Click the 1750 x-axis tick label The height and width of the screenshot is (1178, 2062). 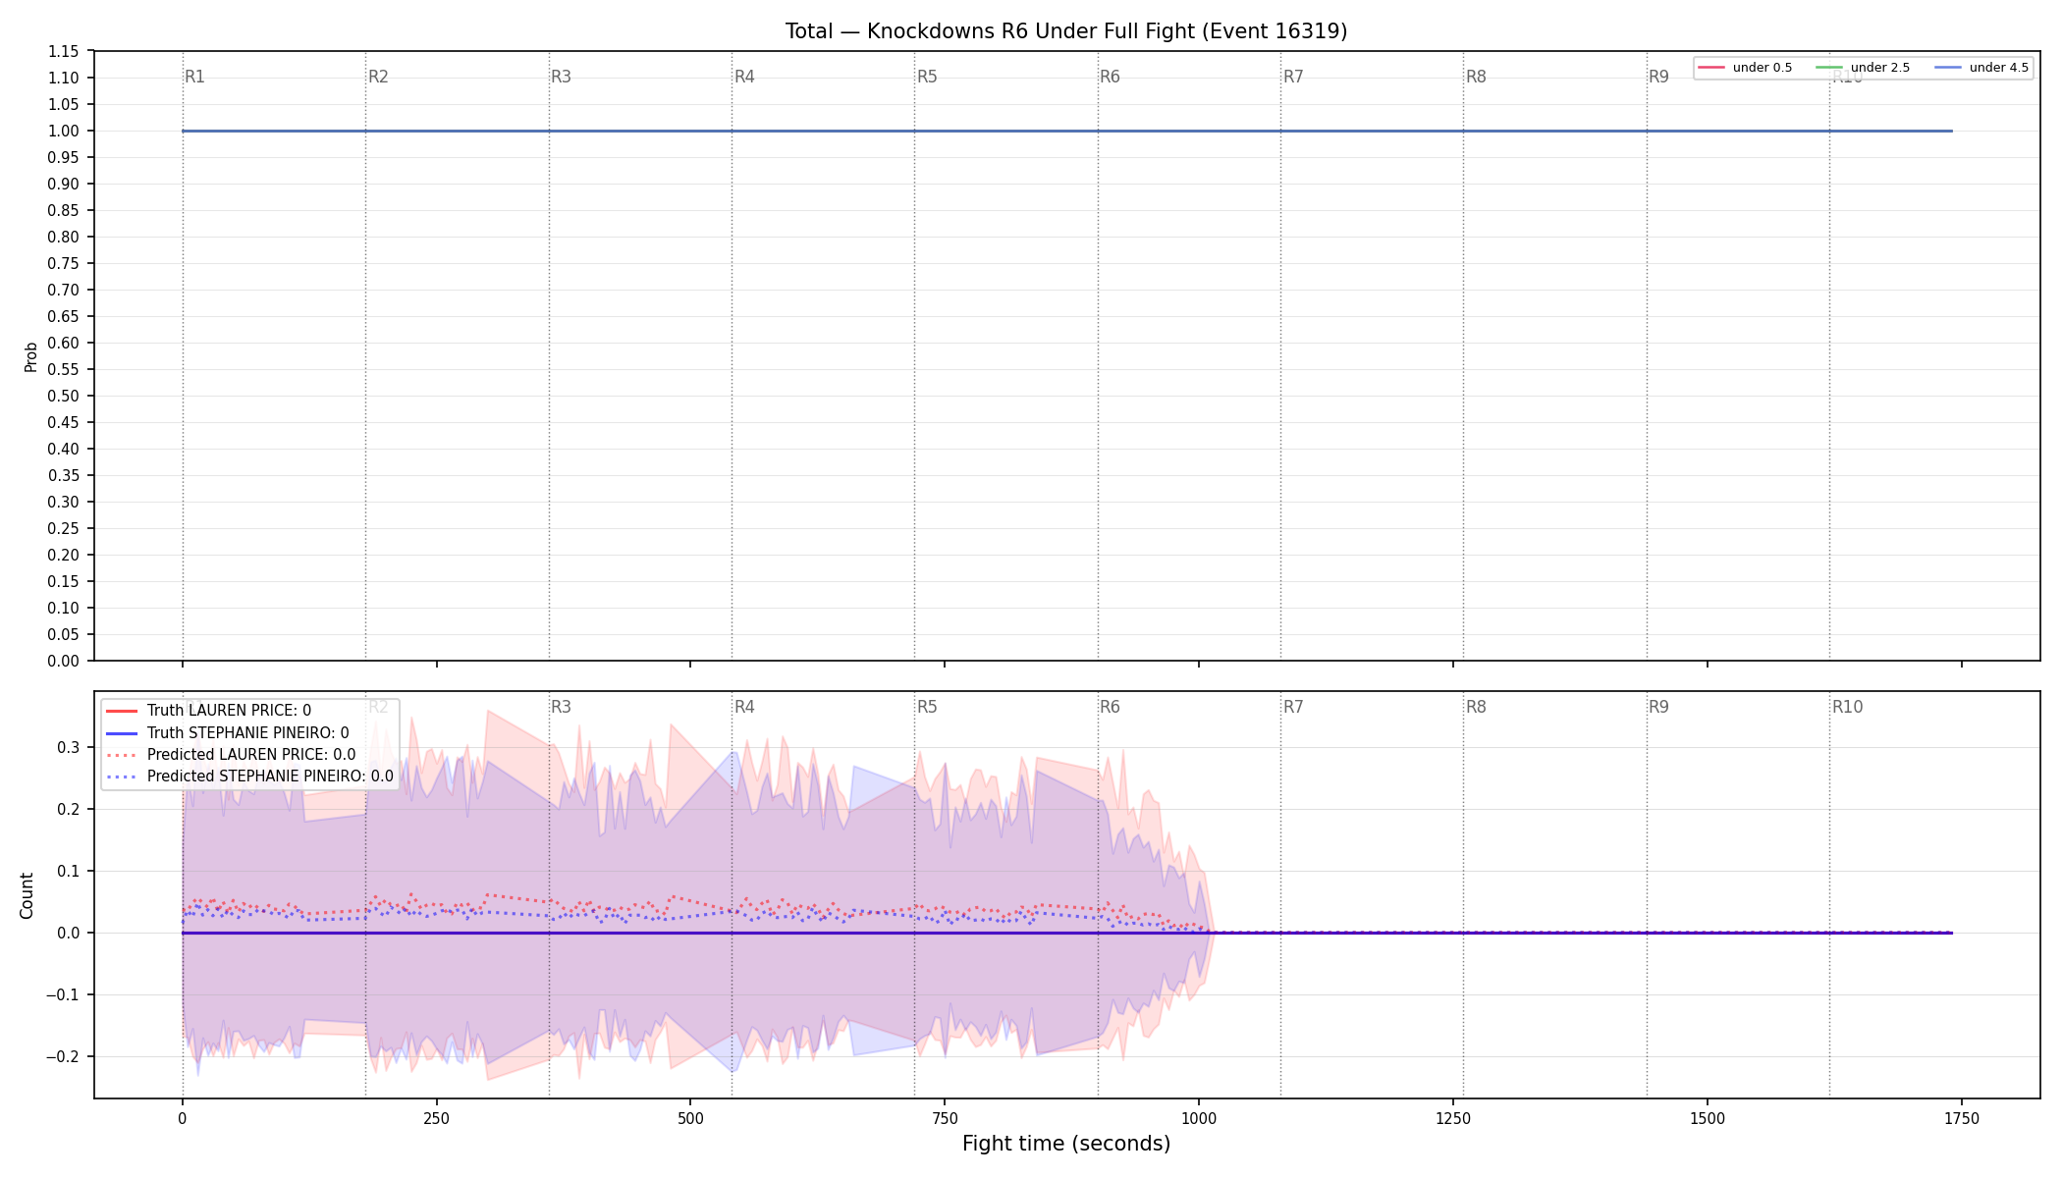coord(1962,1118)
